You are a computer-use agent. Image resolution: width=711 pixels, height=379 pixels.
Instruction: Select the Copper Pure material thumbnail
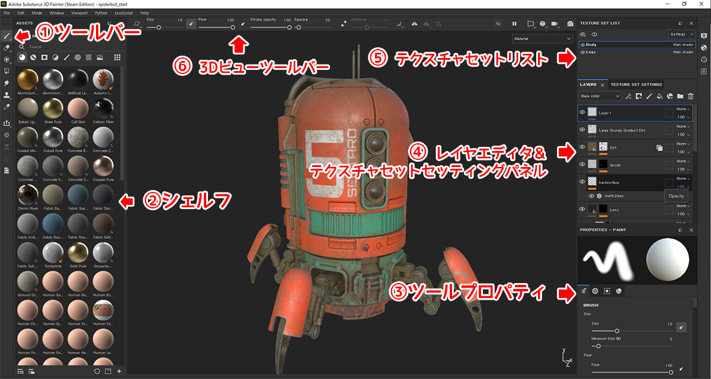pos(102,165)
